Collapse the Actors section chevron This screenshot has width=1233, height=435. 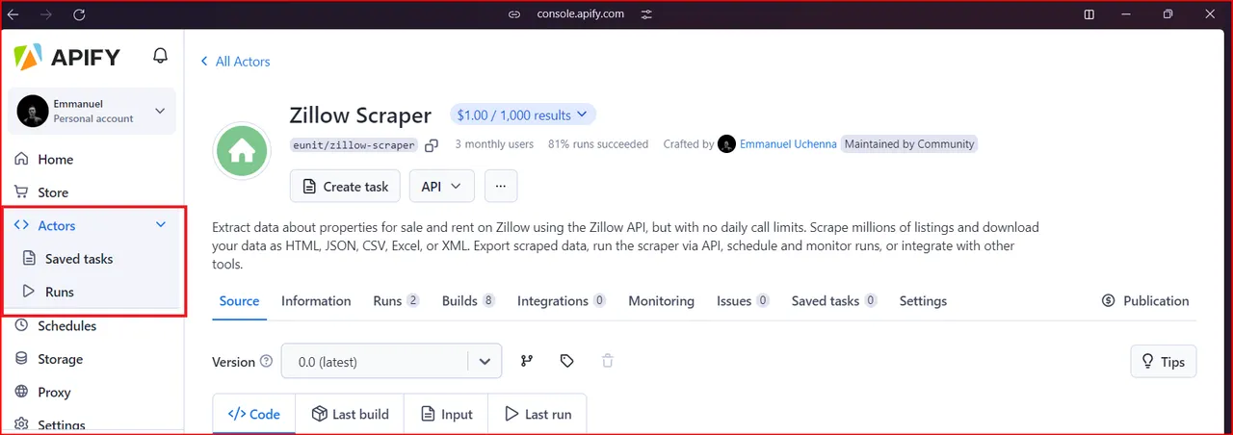161,225
